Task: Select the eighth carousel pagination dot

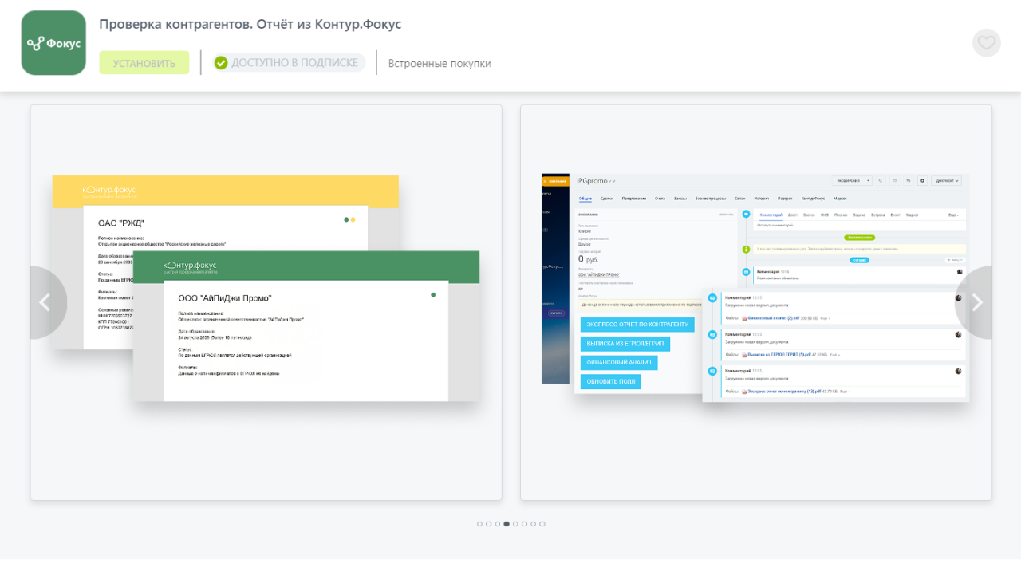Action: [542, 524]
